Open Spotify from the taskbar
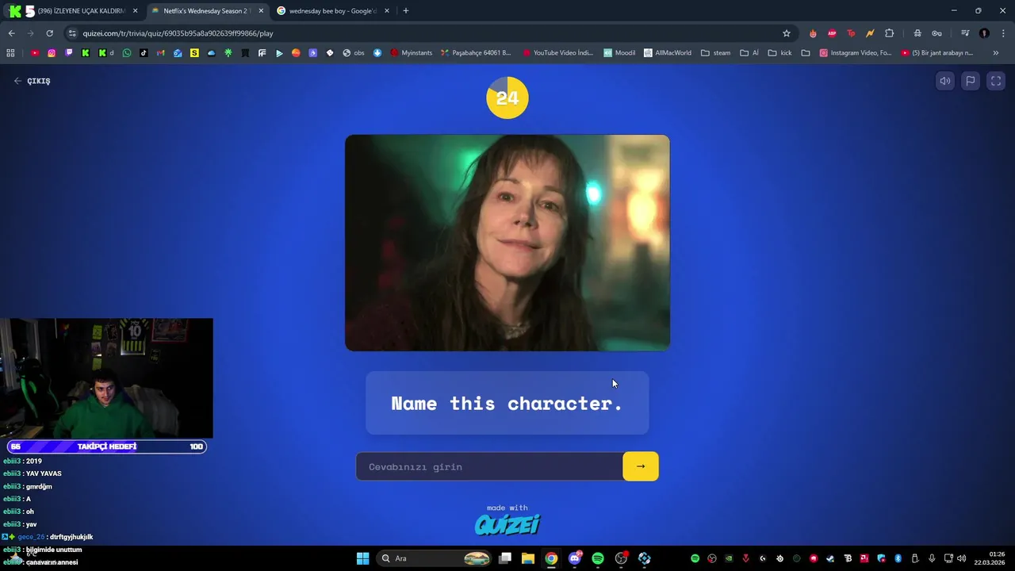 [598, 558]
